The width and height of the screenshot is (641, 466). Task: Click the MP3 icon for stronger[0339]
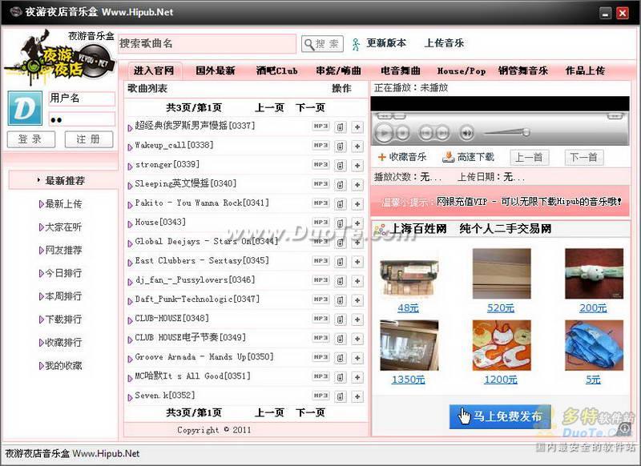click(320, 165)
